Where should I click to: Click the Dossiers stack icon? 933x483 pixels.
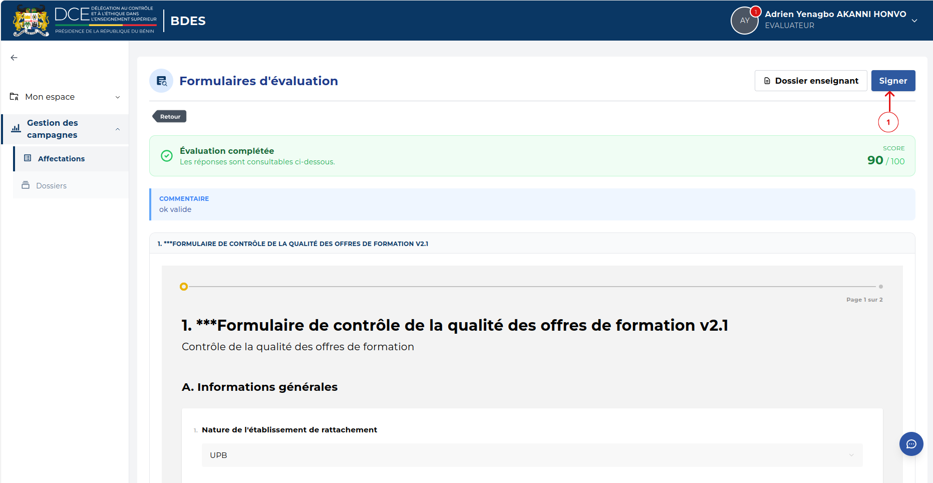[26, 185]
